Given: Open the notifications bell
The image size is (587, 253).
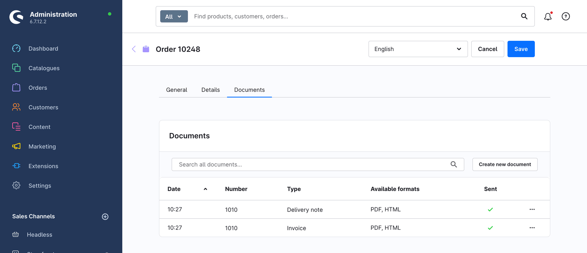Looking at the screenshot, I should click(x=548, y=16).
